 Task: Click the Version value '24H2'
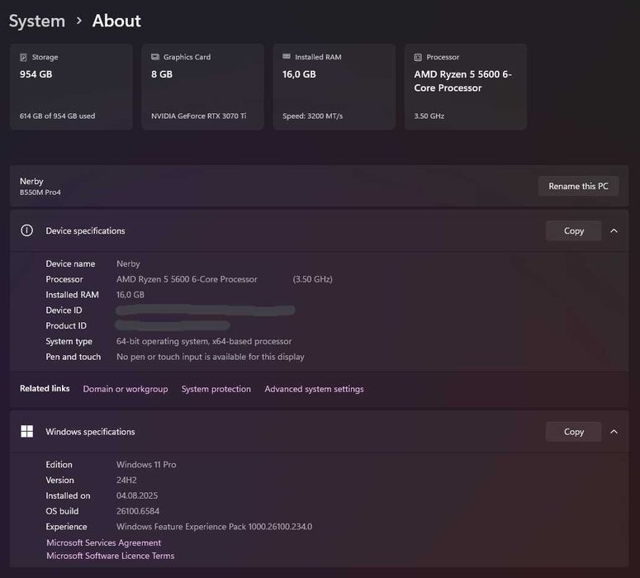point(126,480)
